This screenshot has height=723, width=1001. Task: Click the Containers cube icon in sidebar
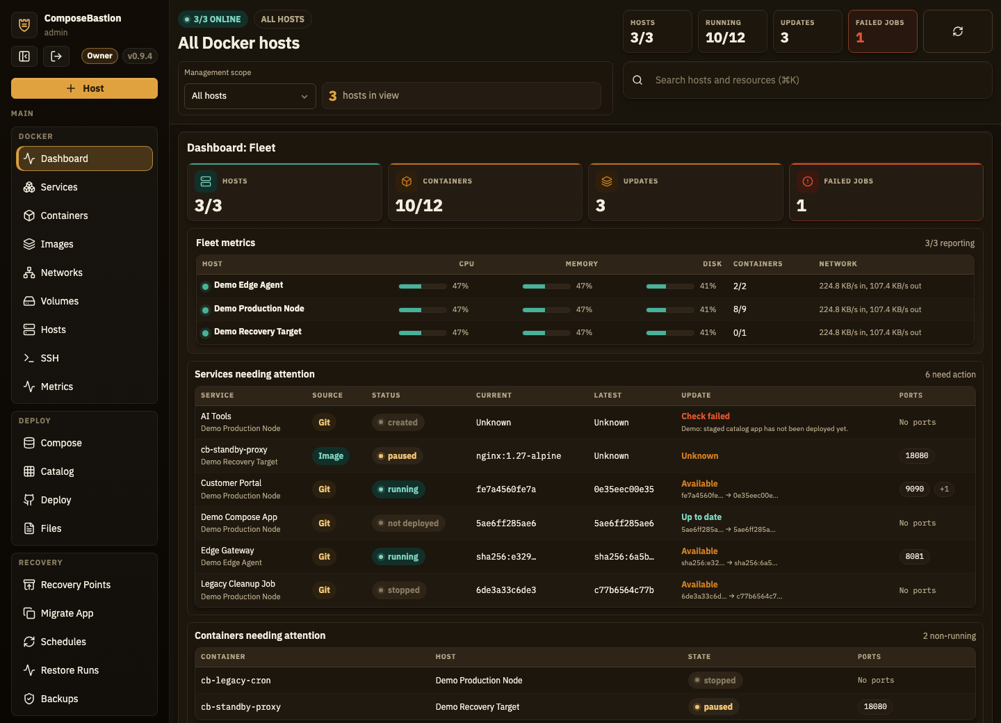point(29,216)
